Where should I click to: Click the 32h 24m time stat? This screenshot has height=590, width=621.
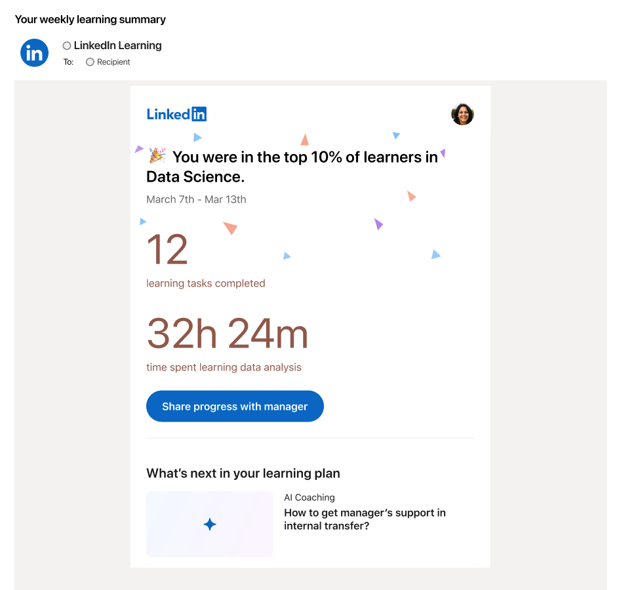click(227, 334)
